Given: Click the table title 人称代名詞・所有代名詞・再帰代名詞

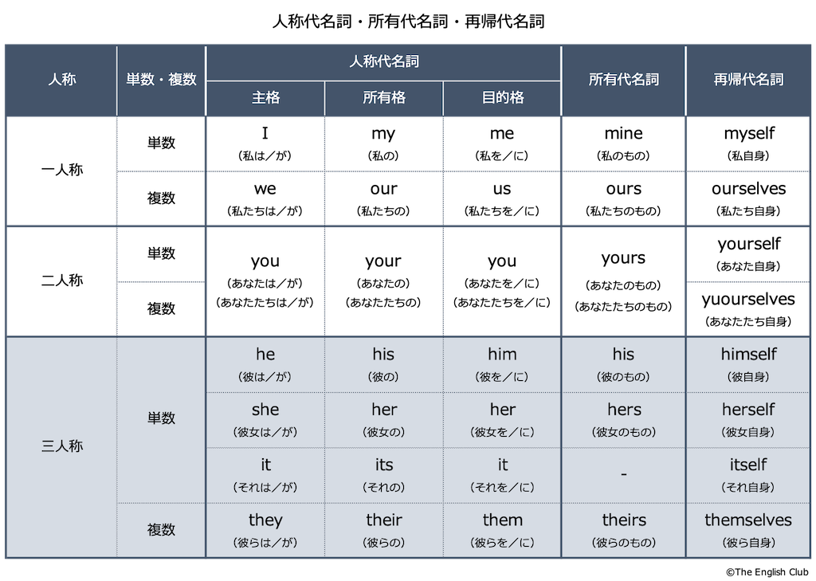Looking at the screenshot, I should coord(409,22).
